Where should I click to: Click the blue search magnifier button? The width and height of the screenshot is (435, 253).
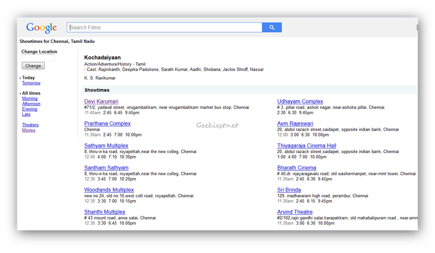[272, 28]
